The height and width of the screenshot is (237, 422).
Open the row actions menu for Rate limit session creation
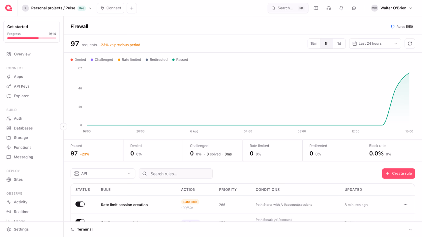[406, 205]
